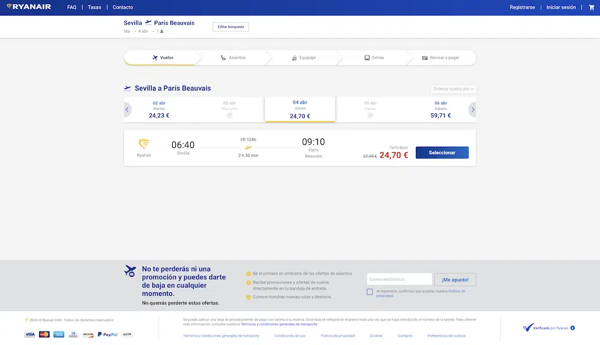Click the ¡Me apunto! button
The width and height of the screenshot is (600, 345).
tap(455, 280)
